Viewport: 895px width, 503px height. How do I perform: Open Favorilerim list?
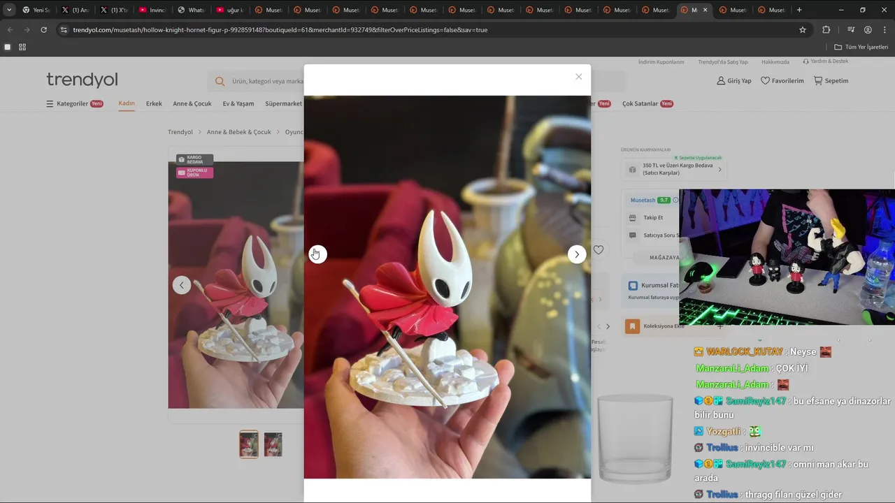[x=782, y=81]
